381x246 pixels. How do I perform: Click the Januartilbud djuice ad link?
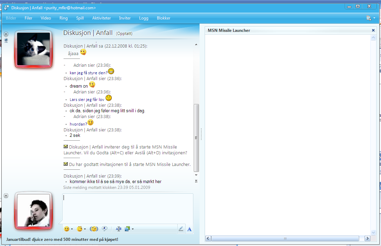coord(62,239)
